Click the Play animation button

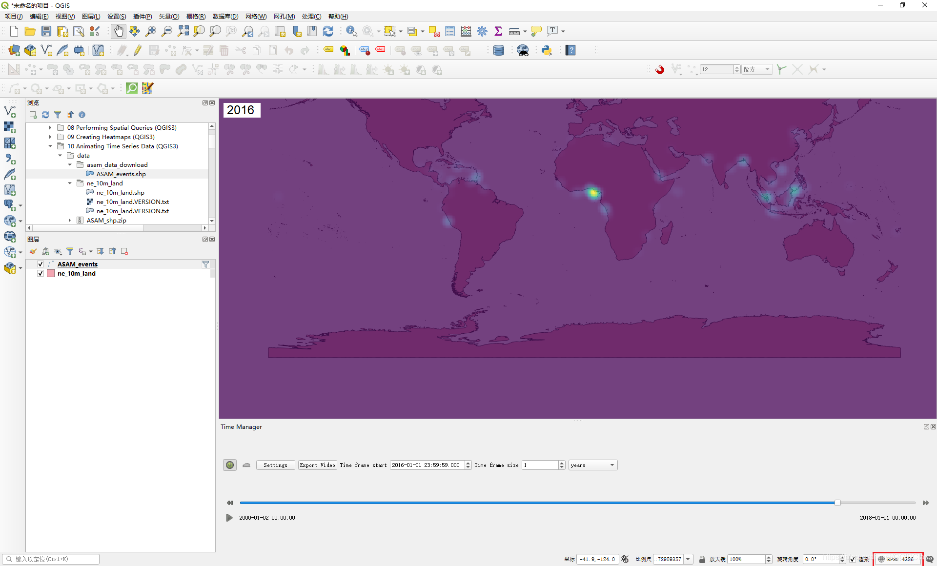point(229,518)
